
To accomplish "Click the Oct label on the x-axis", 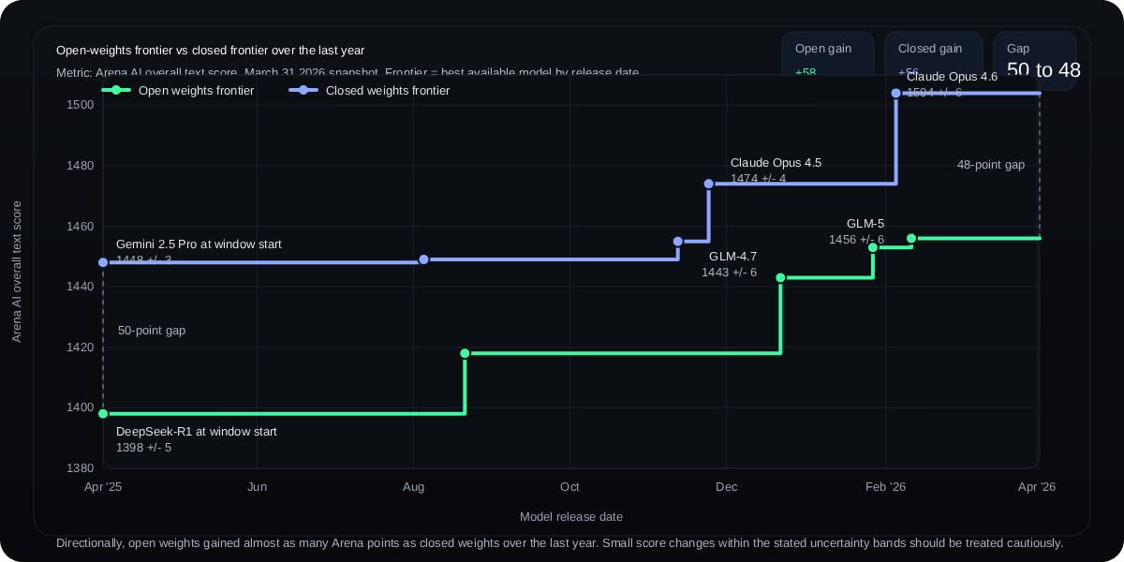I will 569,487.
